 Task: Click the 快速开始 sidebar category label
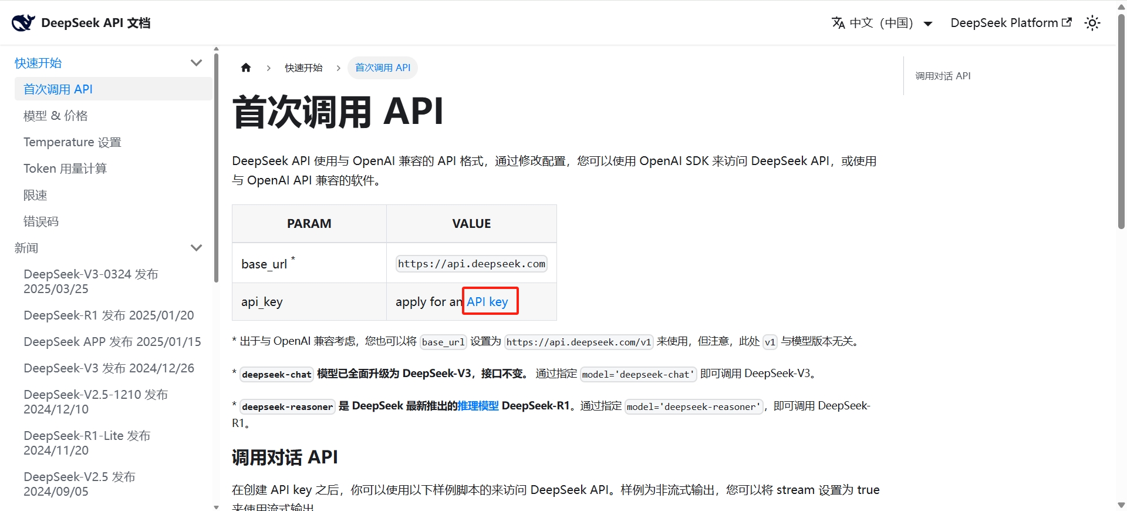pyautogui.click(x=38, y=63)
